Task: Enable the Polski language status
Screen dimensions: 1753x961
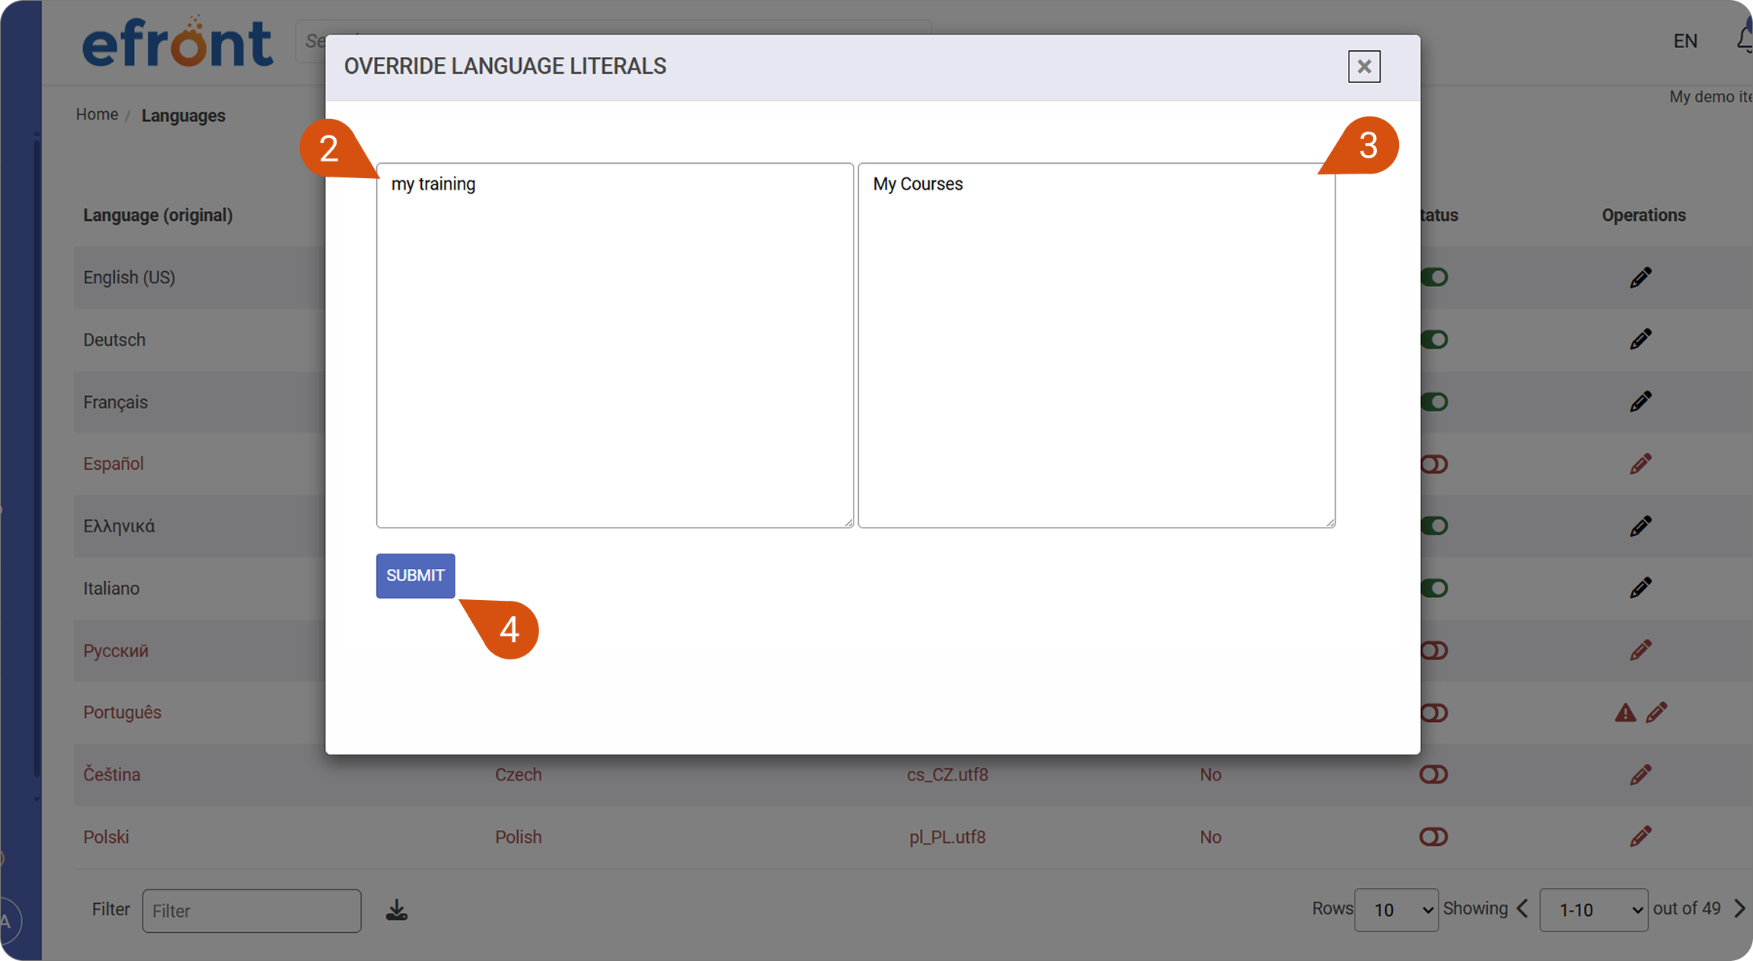Action: [1434, 837]
